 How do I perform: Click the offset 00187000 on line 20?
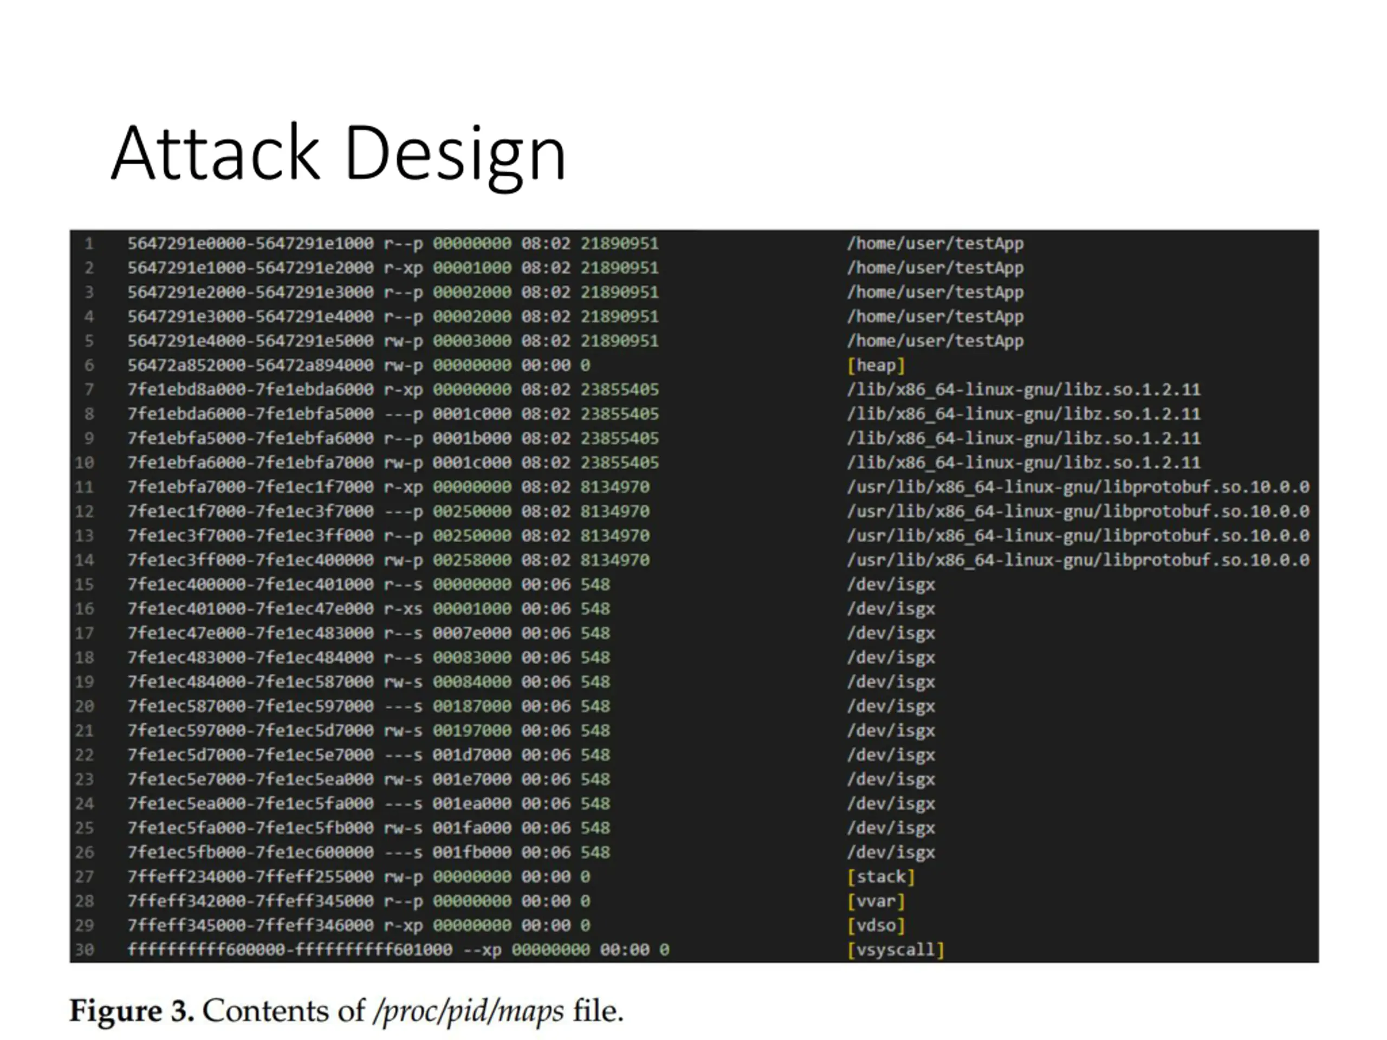pyautogui.click(x=471, y=706)
